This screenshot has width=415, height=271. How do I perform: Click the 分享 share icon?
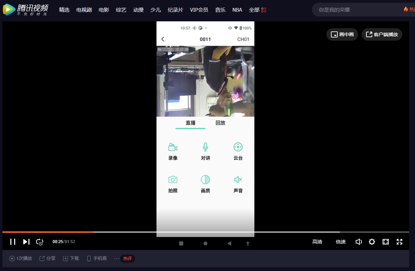click(42, 258)
